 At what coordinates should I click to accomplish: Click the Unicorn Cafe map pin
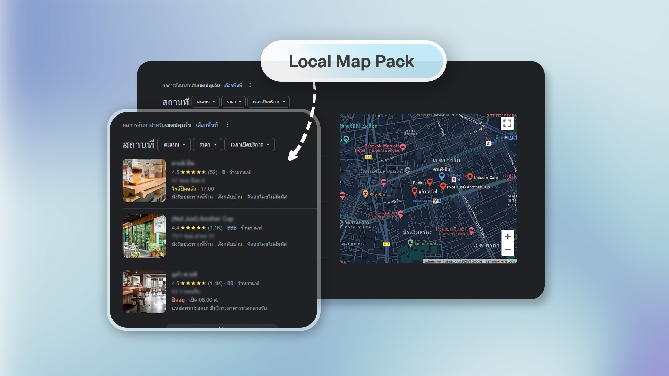470,177
